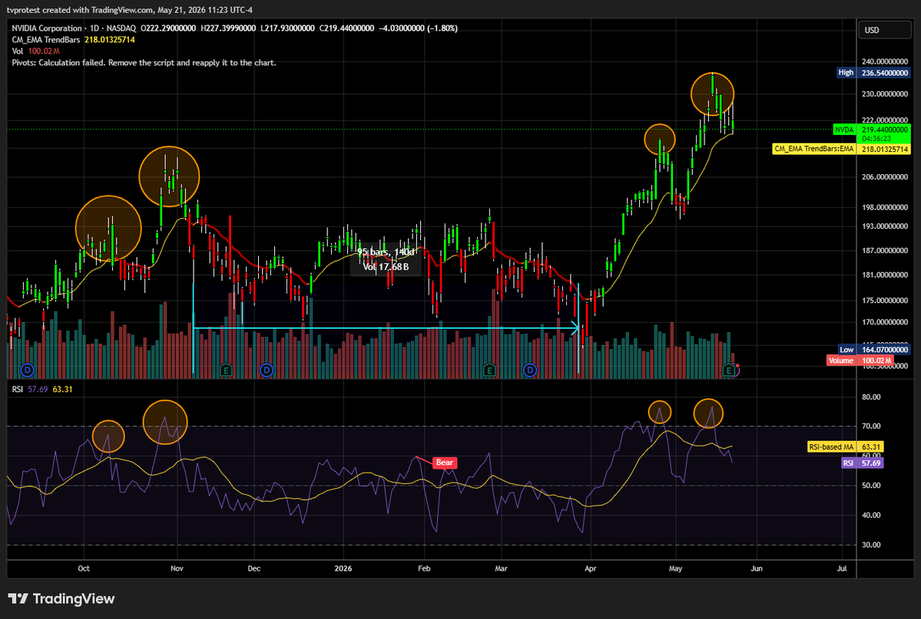
Task: Click the earnings E marker in late May
Action: [729, 370]
